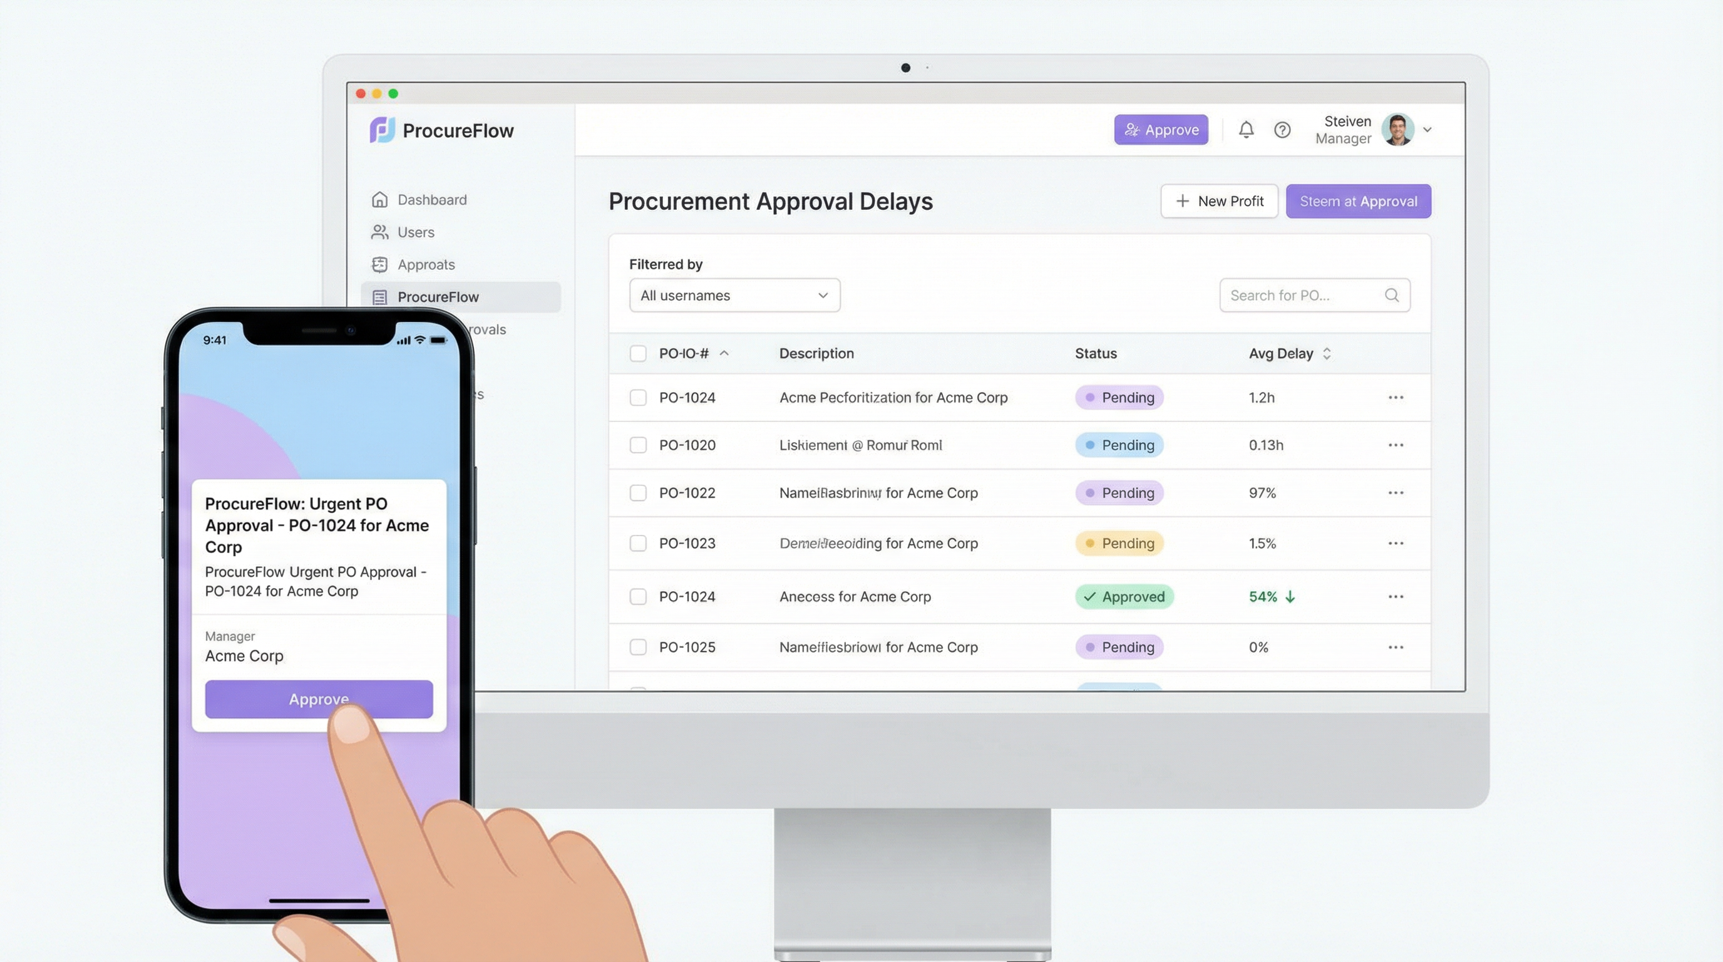
Task: Open the notifications bell icon
Action: pyautogui.click(x=1245, y=129)
